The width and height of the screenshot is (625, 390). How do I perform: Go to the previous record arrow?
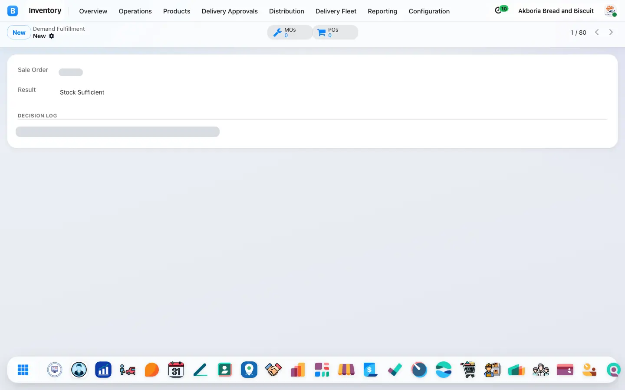[597, 32]
